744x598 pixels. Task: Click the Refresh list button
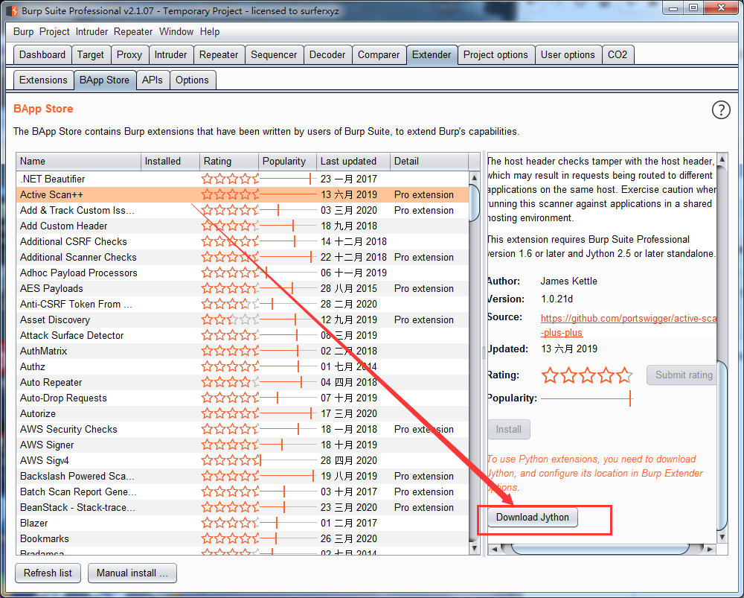pos(48,573)
